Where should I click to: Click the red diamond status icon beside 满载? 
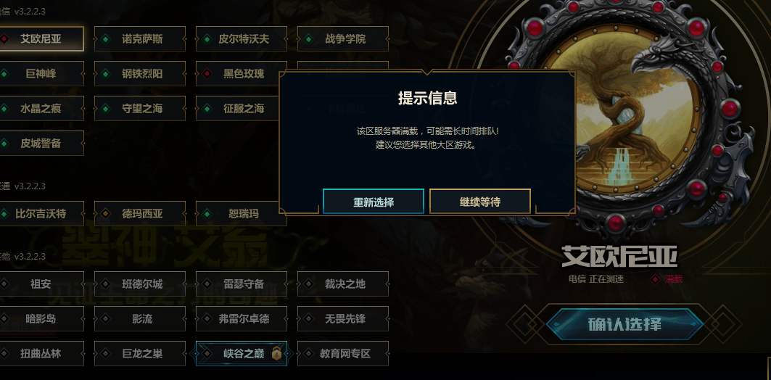656,278
